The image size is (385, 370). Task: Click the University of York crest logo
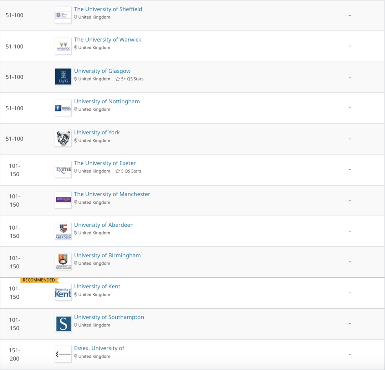coord(63,138)
